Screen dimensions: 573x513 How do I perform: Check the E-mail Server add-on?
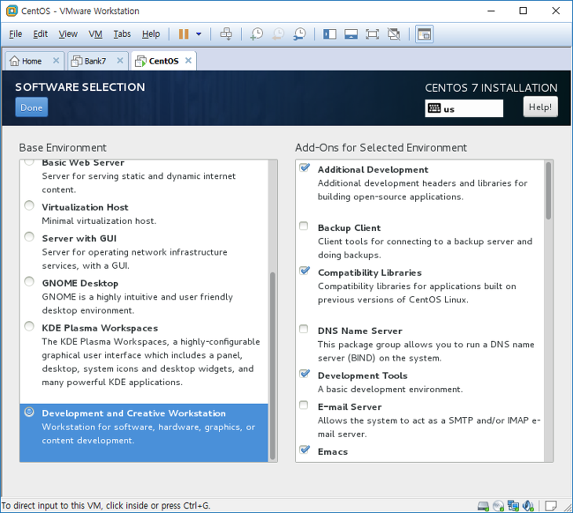(303, 405)
